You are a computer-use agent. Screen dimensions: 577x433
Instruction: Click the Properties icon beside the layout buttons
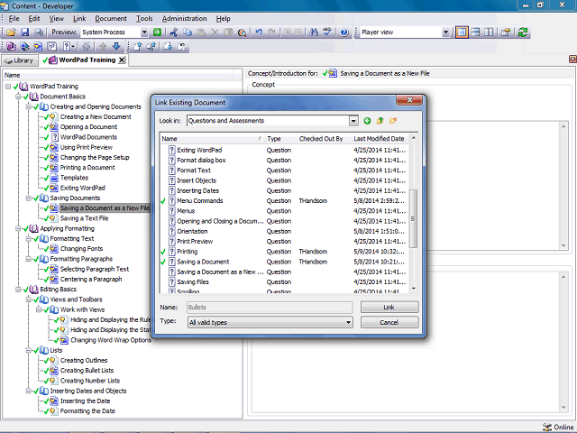coord(506,32)
